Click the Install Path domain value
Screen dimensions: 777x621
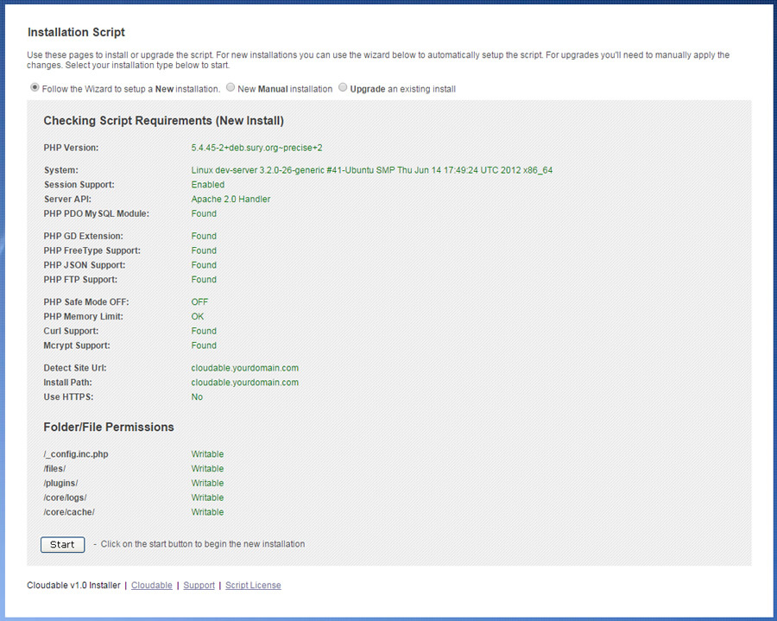click(x=244, y=383)
